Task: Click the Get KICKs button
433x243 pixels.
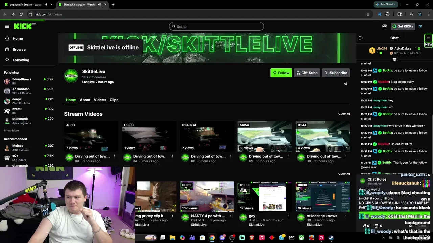Action: click(x=403, y=26)
